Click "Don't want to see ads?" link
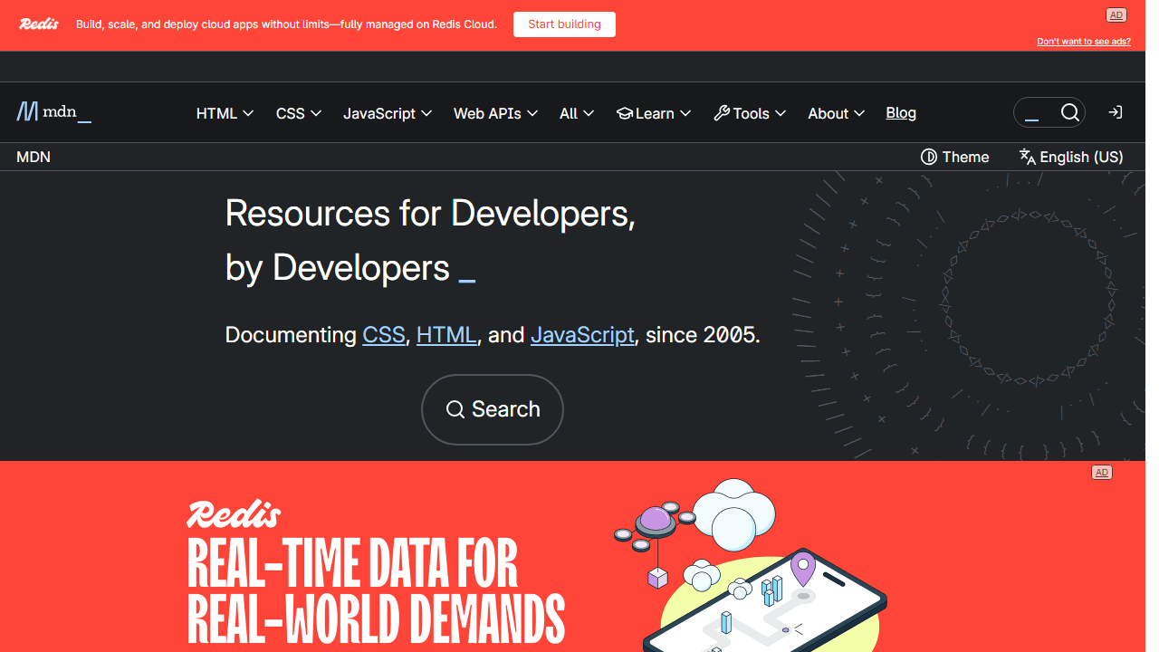1159x652 pixels. pos(1084,42)
